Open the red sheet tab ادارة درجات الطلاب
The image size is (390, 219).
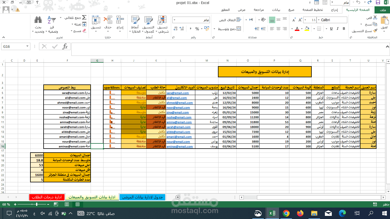[x=47, y=197]
